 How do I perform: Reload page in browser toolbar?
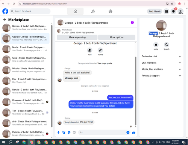coord(14,4)
